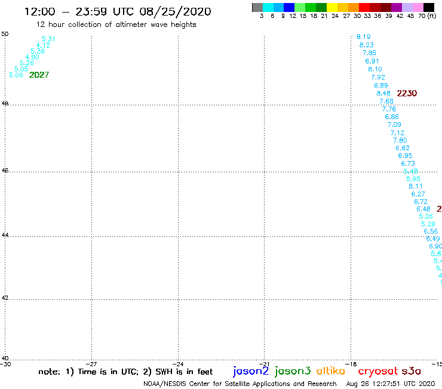Click the 5.29 wave height value
442x389 pixels.
coord(428,224)
